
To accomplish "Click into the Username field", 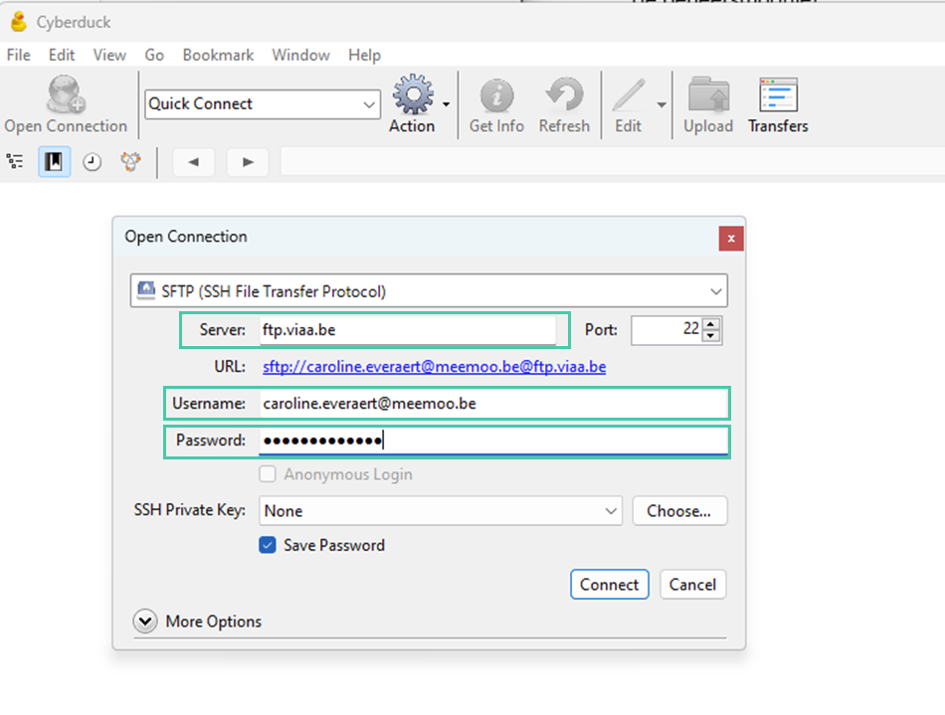I will [493, 404].
